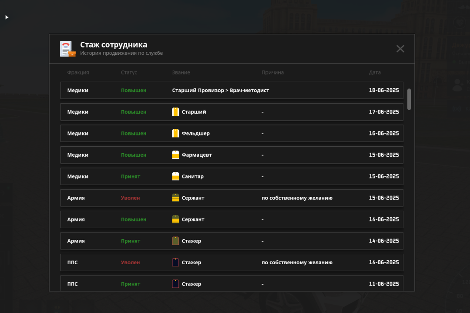Screen dimensions: 470x313
Task: Click the document icon beside Стаж сотрудника title
Action: click(68, 49)
